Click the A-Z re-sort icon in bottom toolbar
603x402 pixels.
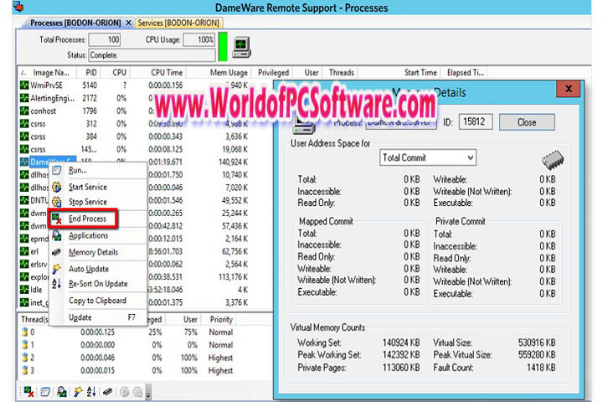[x=91, y=392]
